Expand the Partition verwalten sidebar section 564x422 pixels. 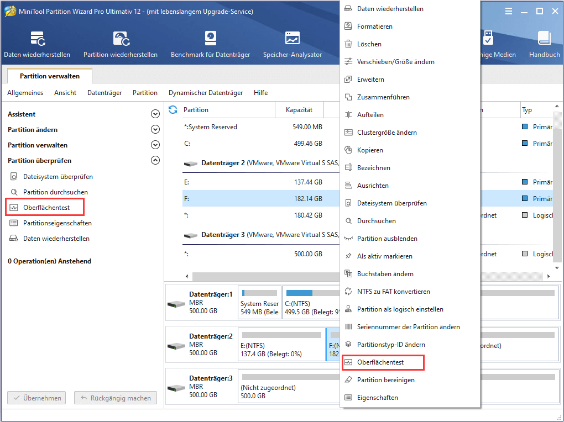(x=155, y=145)
